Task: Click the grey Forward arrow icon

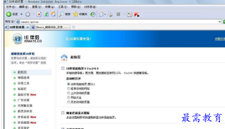Action: (28, 14)
